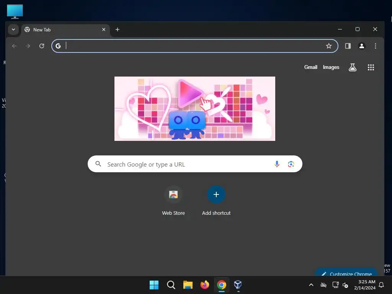Open the tab search dropdown arrow
Image resolution: width=392 pixels, height=294 pixels.
coord(13,29)
